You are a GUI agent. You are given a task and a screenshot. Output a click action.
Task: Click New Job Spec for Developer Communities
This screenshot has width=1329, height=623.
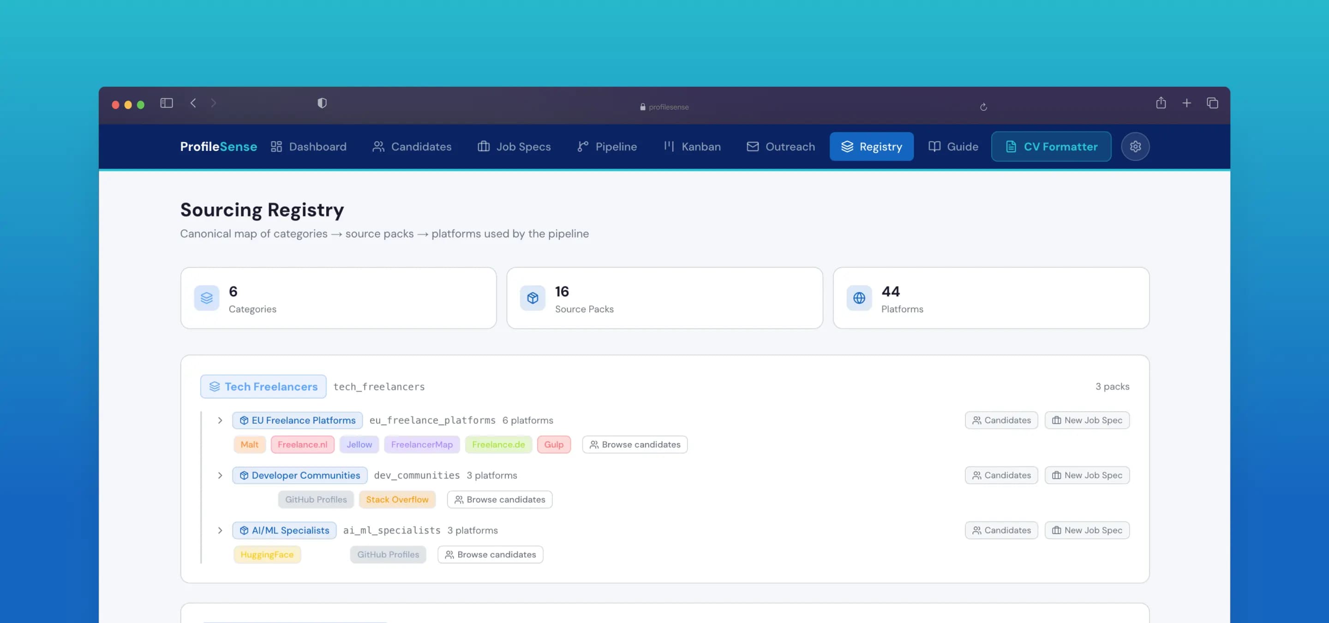[1087, 475]
